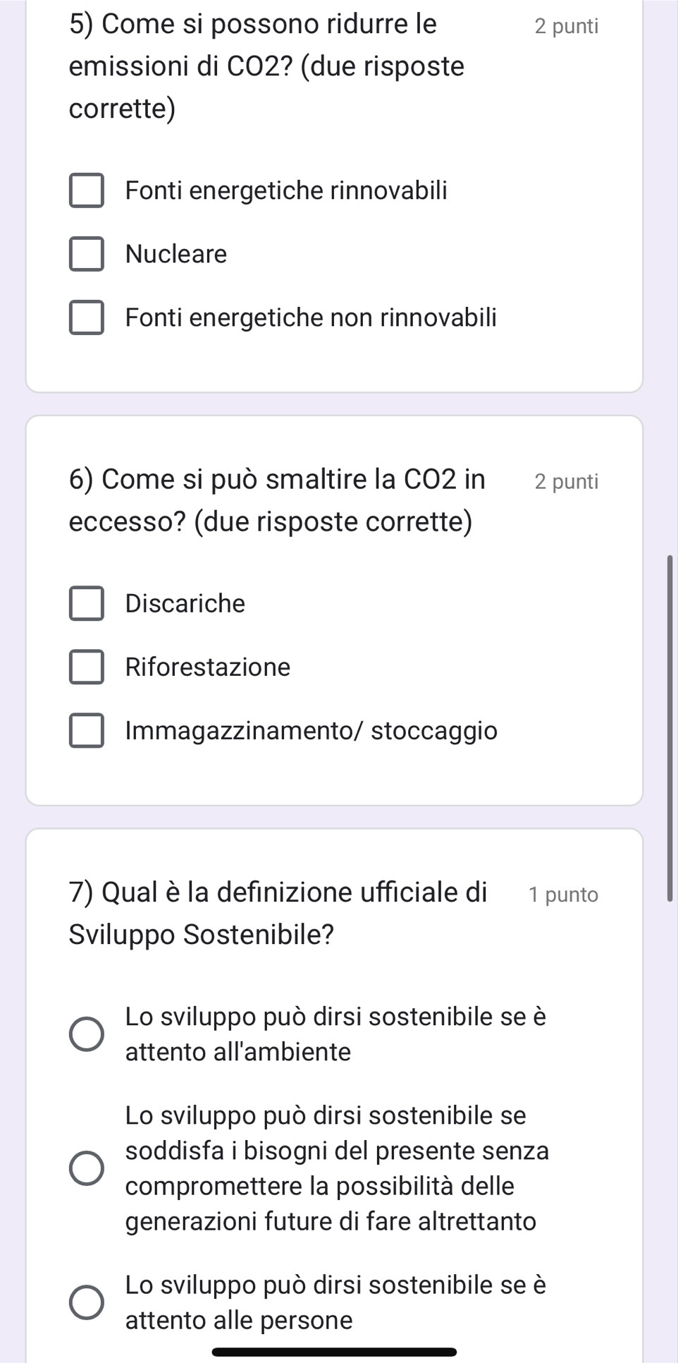Select the Immagazzinamento/ stoccaggio checkbox
The height and width of the screenshot is (1363, 678).
coord(87,731)
